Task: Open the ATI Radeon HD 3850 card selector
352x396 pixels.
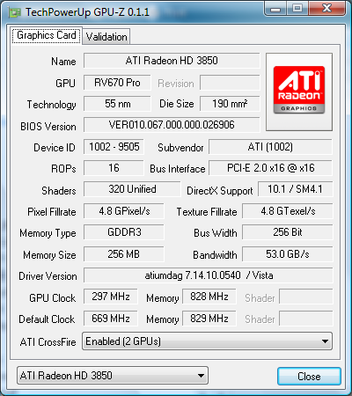Action: coord(113,375)
